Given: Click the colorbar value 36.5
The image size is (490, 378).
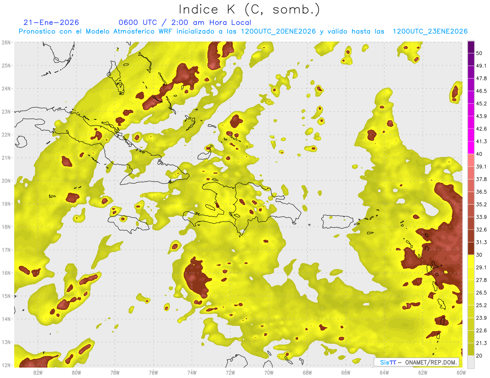Looking at the screenshot, I should pyautogui.click(x=481, y=192).
